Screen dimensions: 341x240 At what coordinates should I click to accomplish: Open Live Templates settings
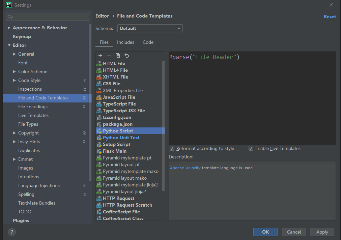[33, 115]
